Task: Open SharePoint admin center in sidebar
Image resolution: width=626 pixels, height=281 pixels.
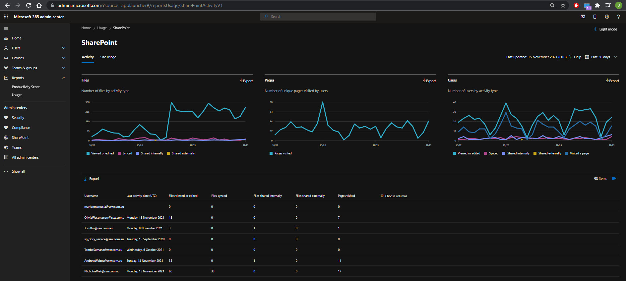Action: [20, 138]
